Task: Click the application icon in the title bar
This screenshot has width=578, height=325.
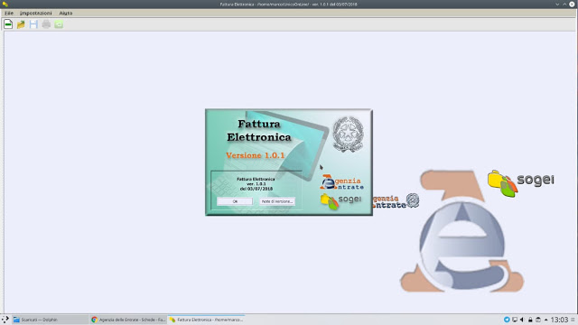Action: (x=5, y=4)
